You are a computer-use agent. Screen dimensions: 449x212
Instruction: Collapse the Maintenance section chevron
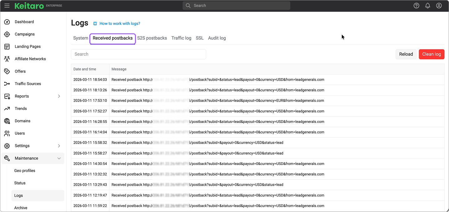[59, 159]
